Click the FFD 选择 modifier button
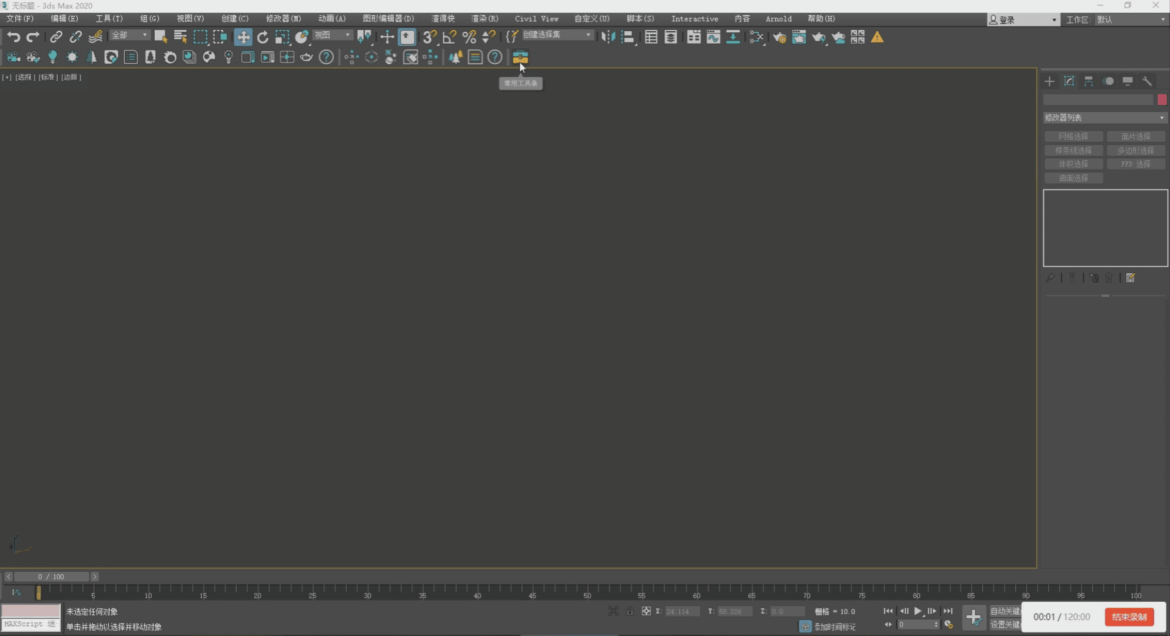This screenshot has height=636, width=1170. coord(1136,164)
